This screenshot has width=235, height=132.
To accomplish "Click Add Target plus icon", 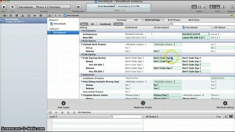I will (64, 103).
